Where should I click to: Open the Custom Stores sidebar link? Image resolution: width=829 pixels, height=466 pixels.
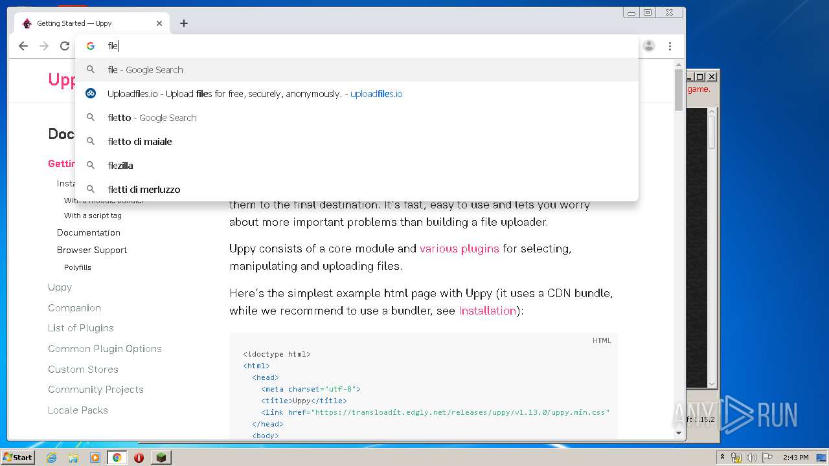(x=83, y=370)
